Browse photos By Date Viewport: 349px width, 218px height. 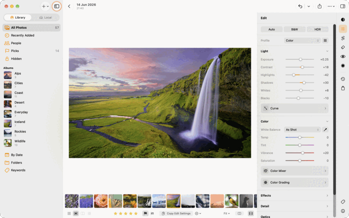click(31, 155)
